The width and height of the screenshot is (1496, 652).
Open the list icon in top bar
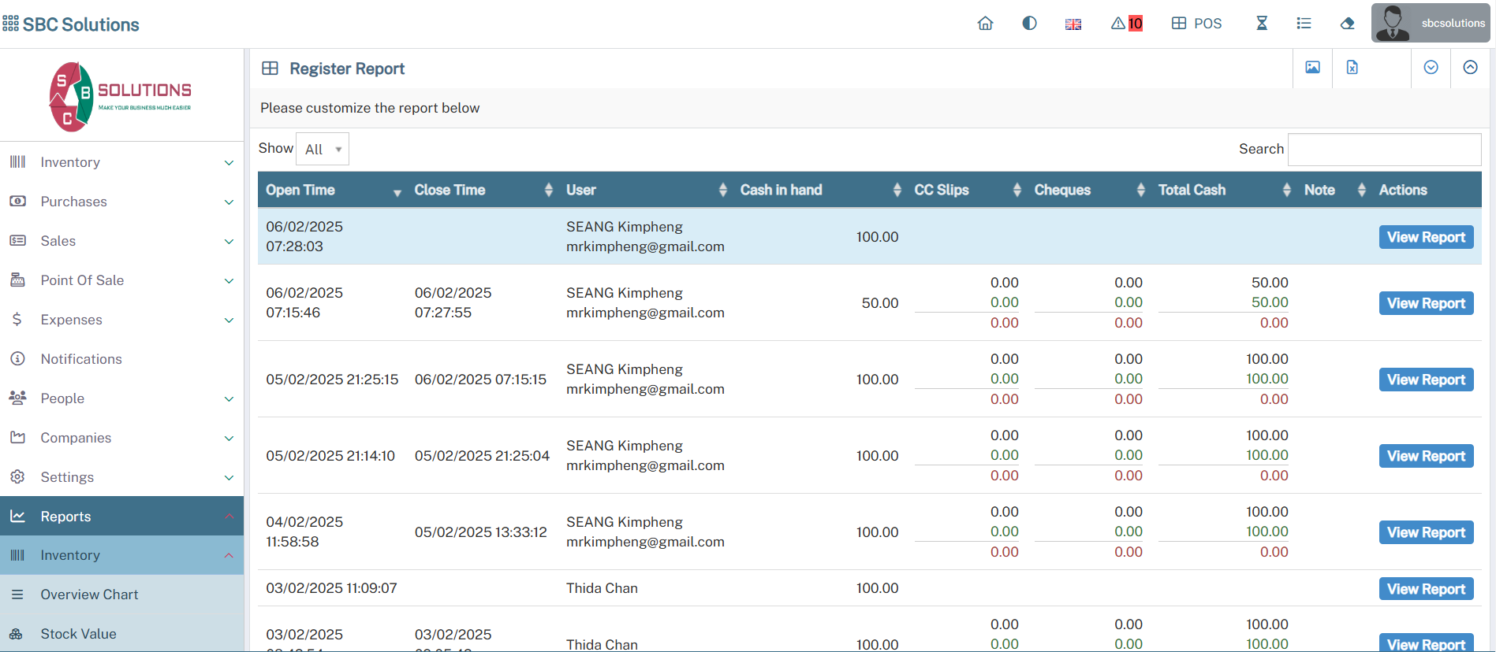pos(1304,24)
